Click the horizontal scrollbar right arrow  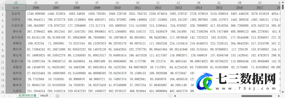pyautogui.click(x=279, y=96)
